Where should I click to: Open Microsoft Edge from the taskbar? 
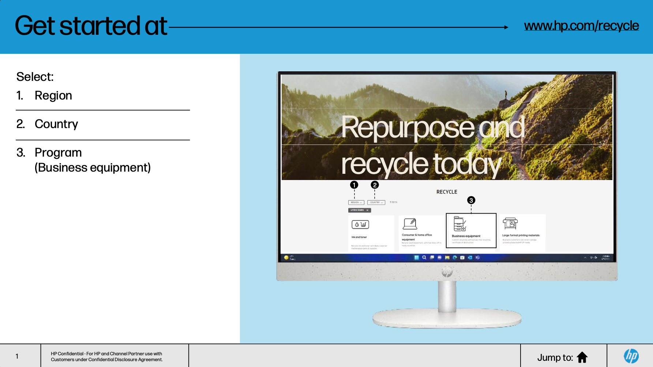point(455,258)
